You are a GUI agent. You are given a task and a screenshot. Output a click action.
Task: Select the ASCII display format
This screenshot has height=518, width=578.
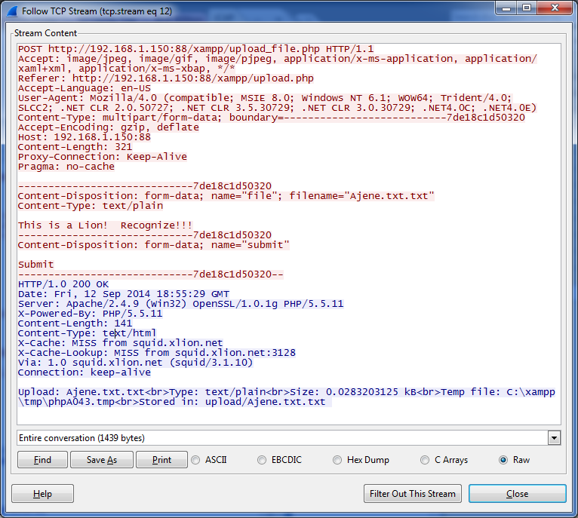tap(196, 460)
